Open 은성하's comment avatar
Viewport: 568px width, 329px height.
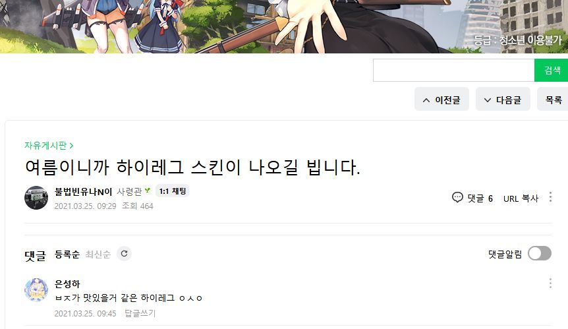point(36,290)
